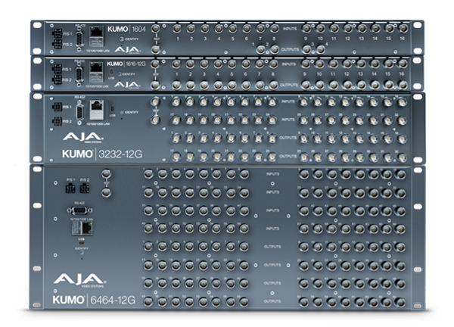Pick the P/S 2 power connector on KUMO 6464-12G
The height and width of the screenshot is (327, 454).
point(85,188)
